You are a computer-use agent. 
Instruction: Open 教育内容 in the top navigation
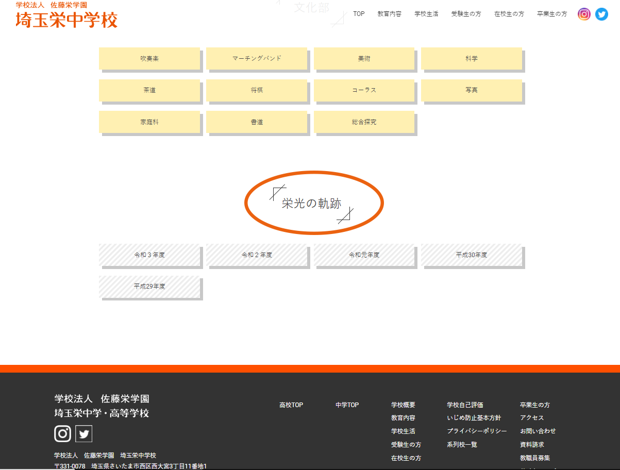point(389,14)
